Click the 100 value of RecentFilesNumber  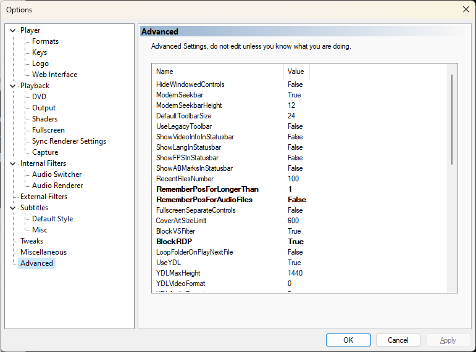(x=293, y=179)
